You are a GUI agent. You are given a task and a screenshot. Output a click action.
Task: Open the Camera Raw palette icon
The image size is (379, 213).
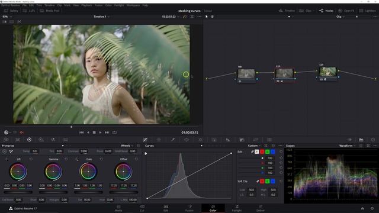click(x=6, y=140)
